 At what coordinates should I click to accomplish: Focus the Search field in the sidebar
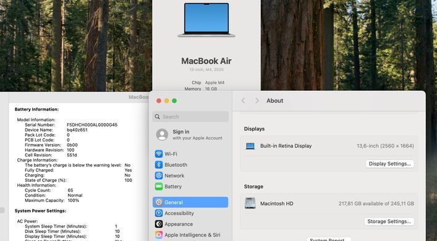[x=190, y=117]
